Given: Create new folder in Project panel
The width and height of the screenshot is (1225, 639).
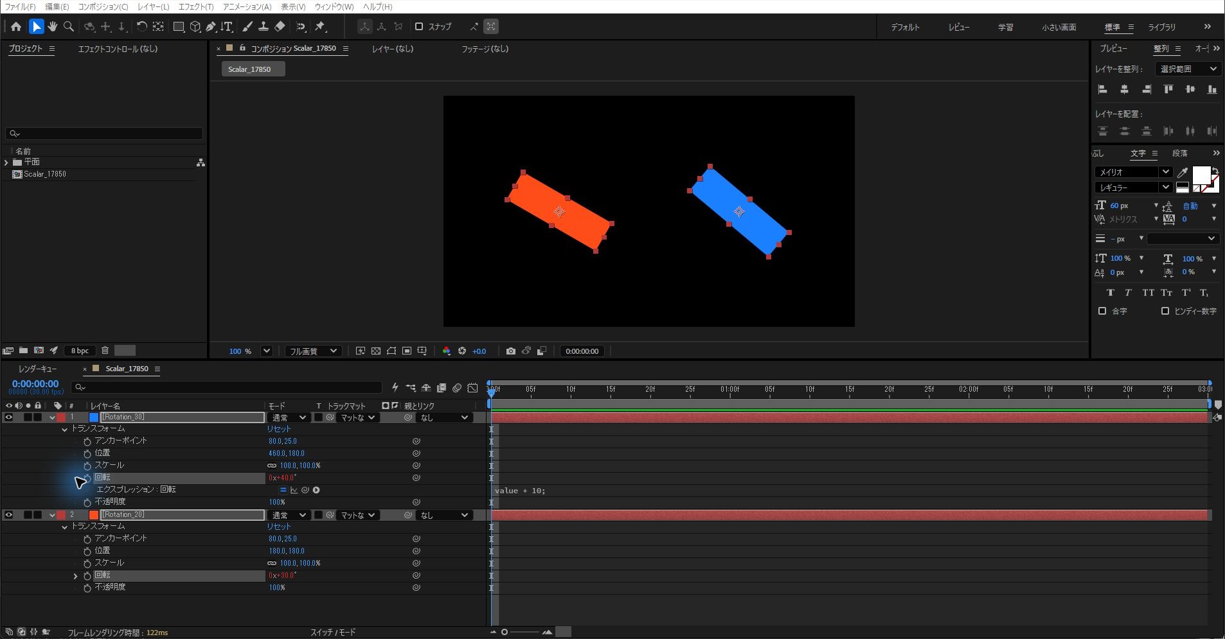Looking at the screenshot, I should point(23,351).
